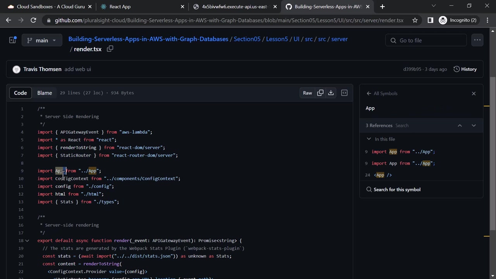
Task: Reload the current page
Action: click(33, 20)
